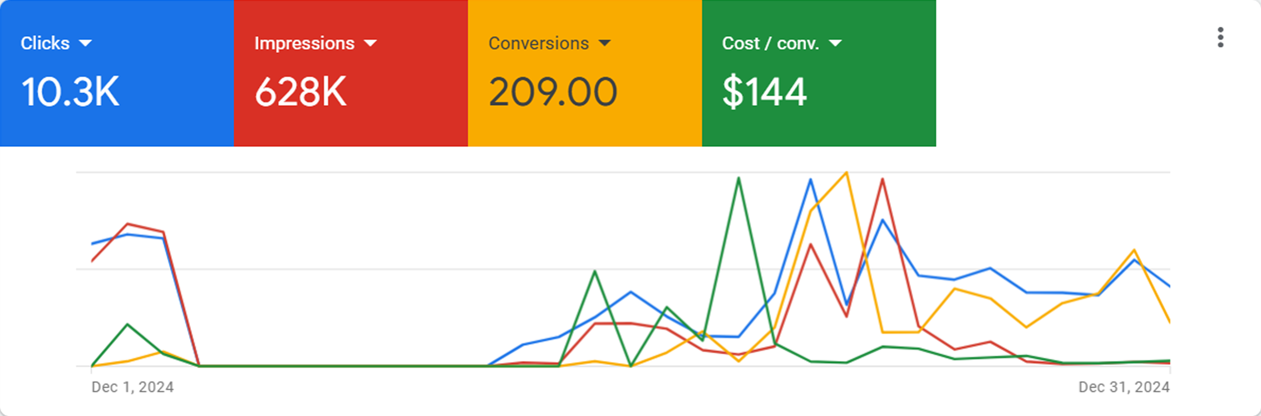Click the Dec 31, 2024 axis label
1261x416 pixels.
tap(1124, 387)
